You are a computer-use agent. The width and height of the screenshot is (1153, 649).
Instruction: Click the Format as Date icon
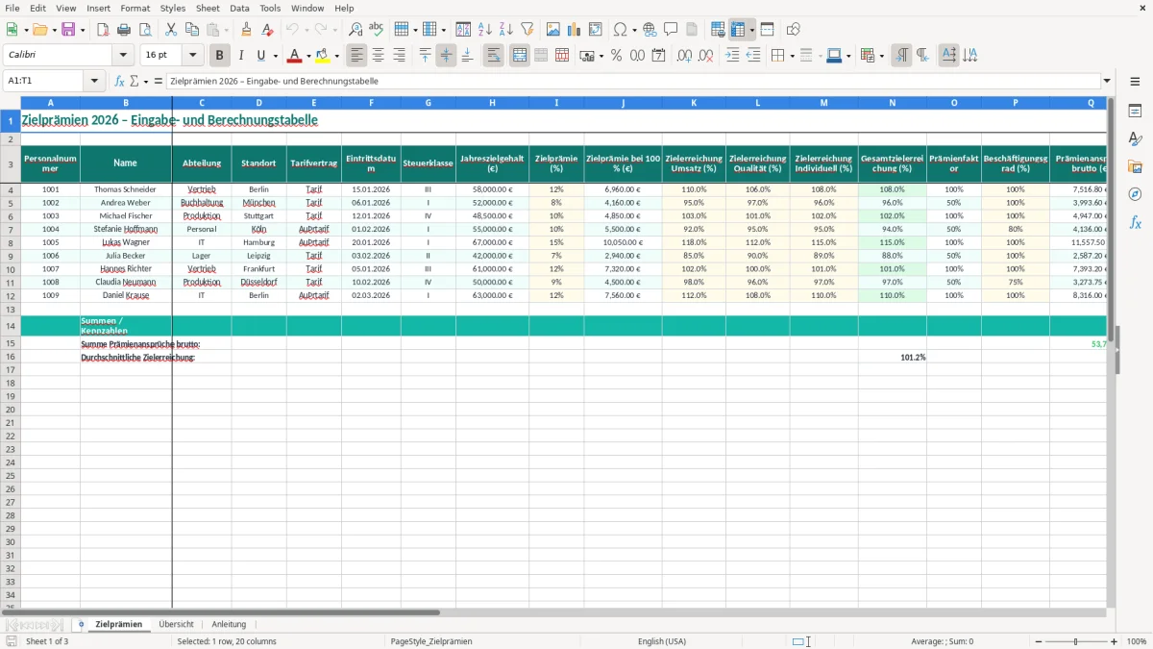coord(658,56)
